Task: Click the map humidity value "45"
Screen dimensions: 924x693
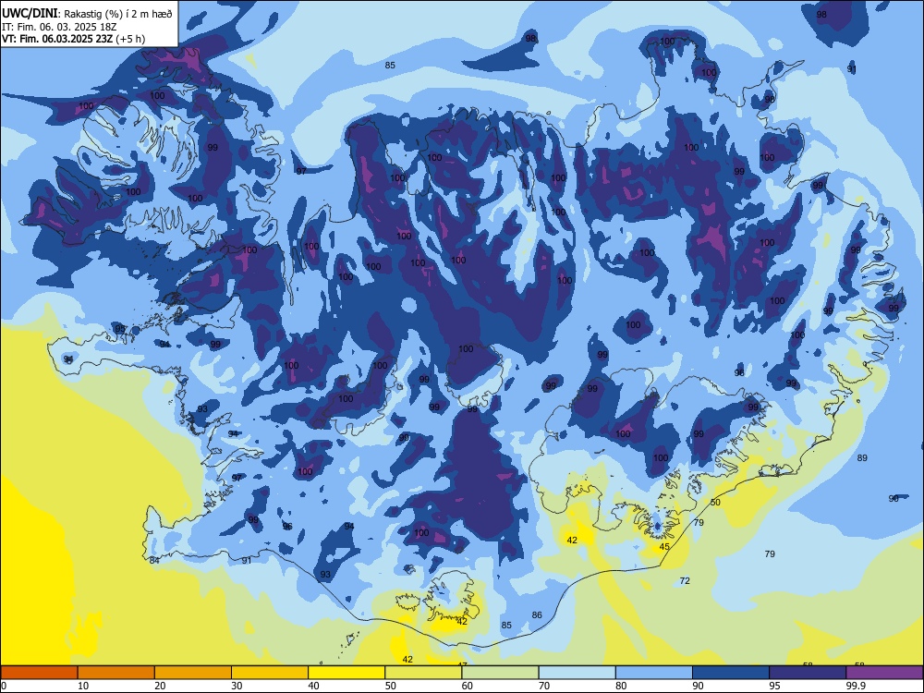Action: (x=664, y=547)
